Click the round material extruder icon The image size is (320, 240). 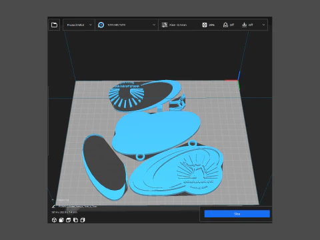(101, 25)
